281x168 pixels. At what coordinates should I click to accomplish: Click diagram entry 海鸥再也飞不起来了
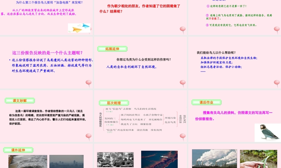(133, 120)
